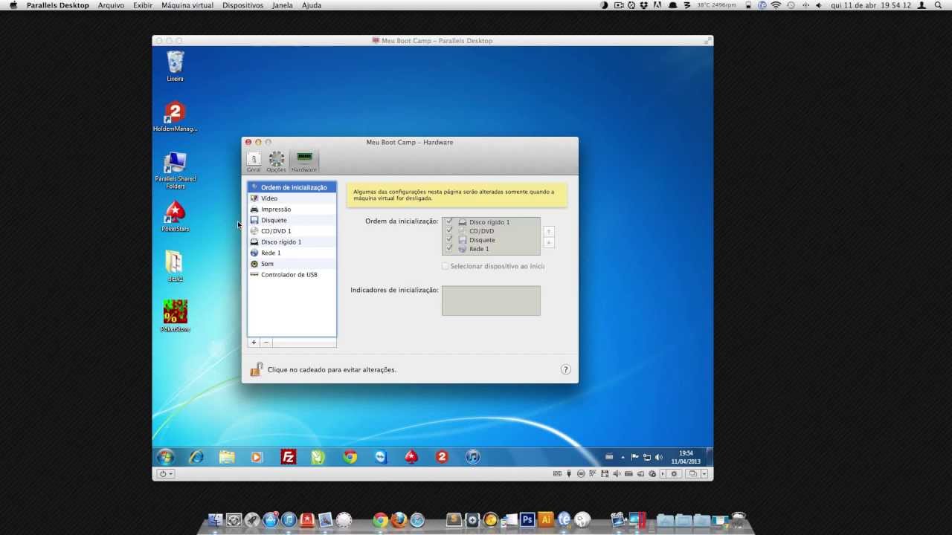
Task: Click Wi-Fi icon in menu bar
Action: 776,5
